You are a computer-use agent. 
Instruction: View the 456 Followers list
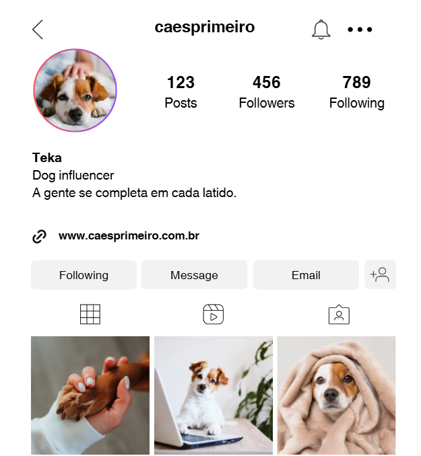pyautogui.click(x=267, y=91)
